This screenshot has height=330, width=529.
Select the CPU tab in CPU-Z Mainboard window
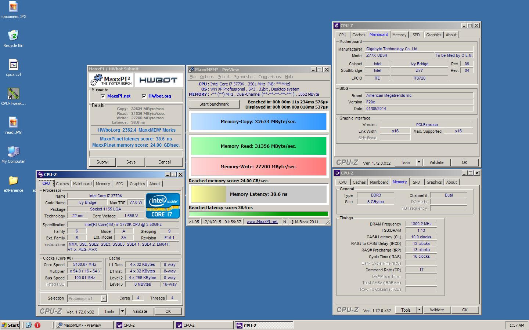click(342, 35)
